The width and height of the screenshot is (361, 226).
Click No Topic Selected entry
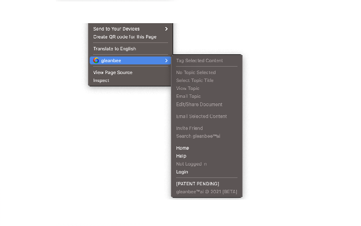[x=196, y=72]
